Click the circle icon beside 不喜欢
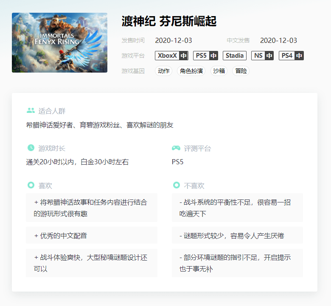This screenshot has height=306, width=331. (177, 185)
